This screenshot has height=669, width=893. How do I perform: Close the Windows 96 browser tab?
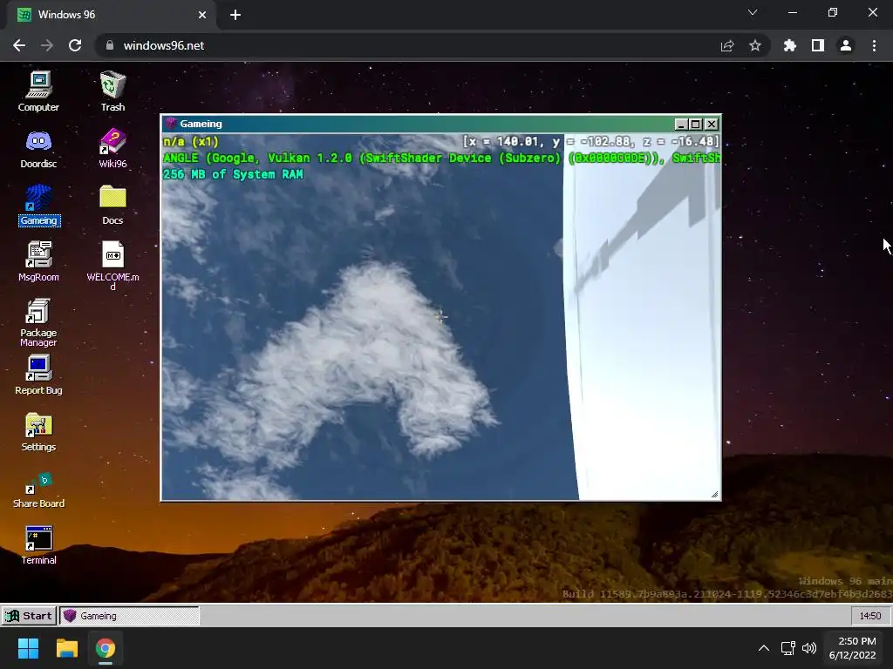click(x=202, y=15)
